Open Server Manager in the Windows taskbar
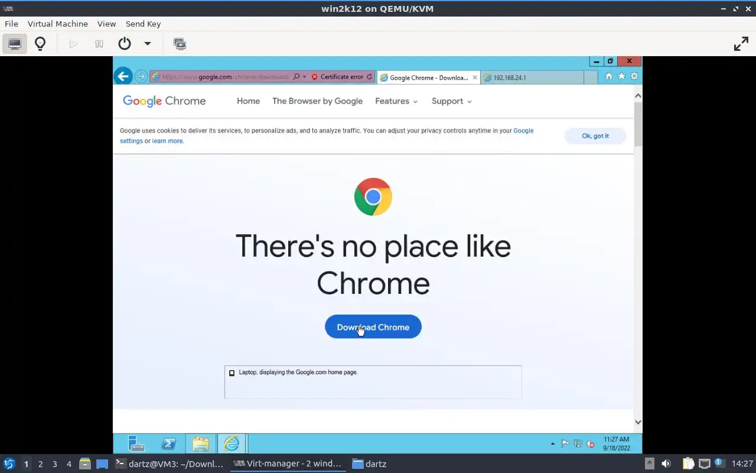The image size is (756, 473). click(x=136, y=443)
